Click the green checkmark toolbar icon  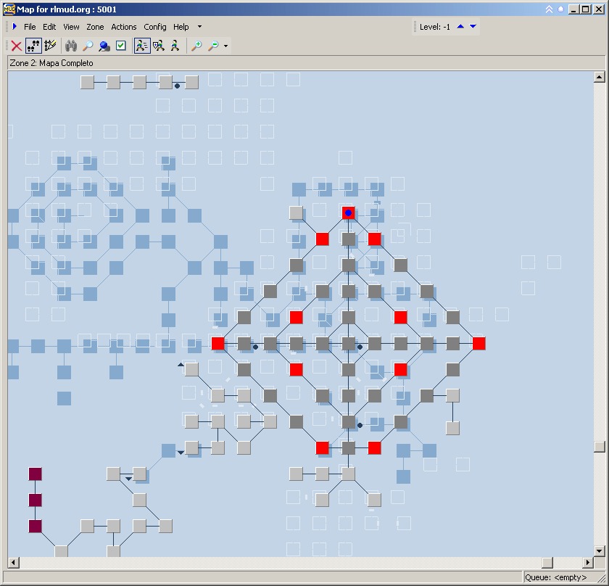[121, 46]
